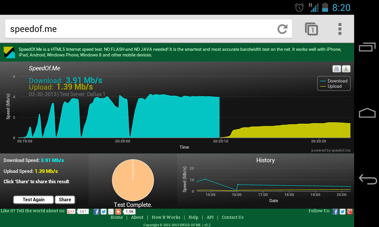
Task: Tap the 8:20 clock in status bar
Action: [x=341, y=8]
